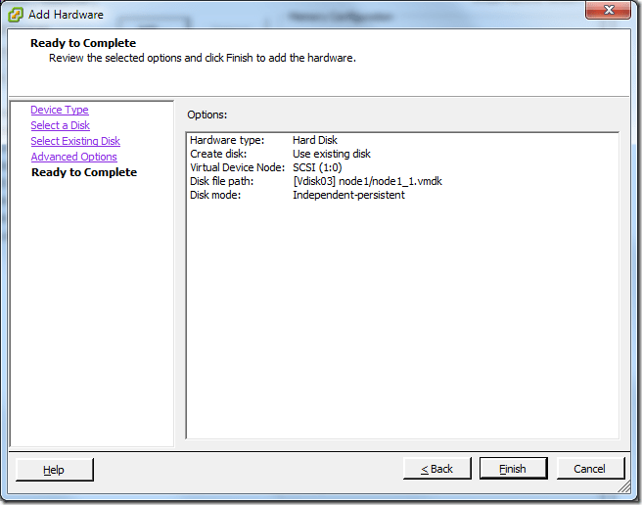Return to Select Existing Disk step
Viewport: 642px width, 505px height.
[75, 141]
